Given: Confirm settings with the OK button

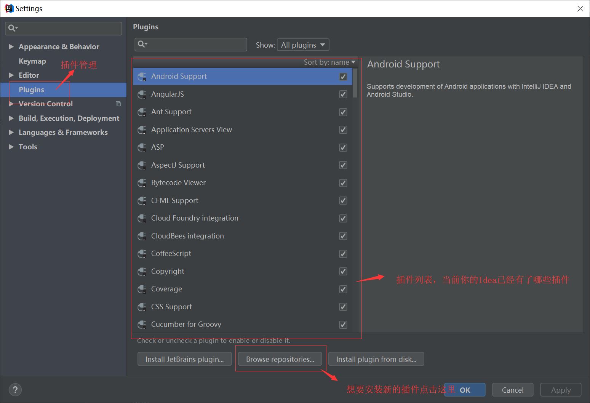Looking at the screenshot, I should pos(465,390).
